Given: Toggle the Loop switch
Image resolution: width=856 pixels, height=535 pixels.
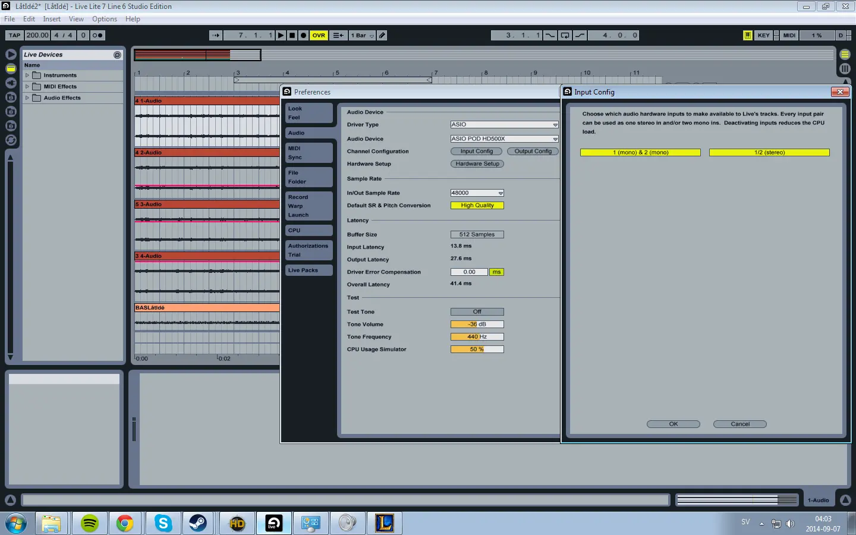Looking at the screenshot, I should 565,35.
